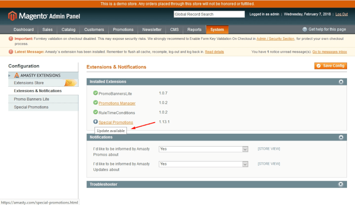The width and height of the screenshot is (355, 205).
Task: Open the Reports menu
Action: (194, 30)
